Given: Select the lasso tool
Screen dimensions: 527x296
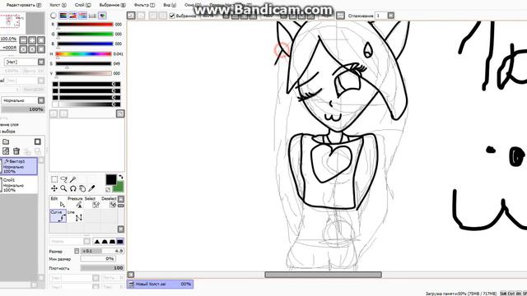Looking at the screenshot, I should 63,179.
